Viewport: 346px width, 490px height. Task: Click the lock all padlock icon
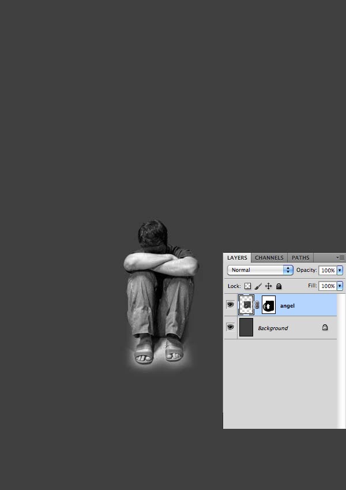[279, 286]
